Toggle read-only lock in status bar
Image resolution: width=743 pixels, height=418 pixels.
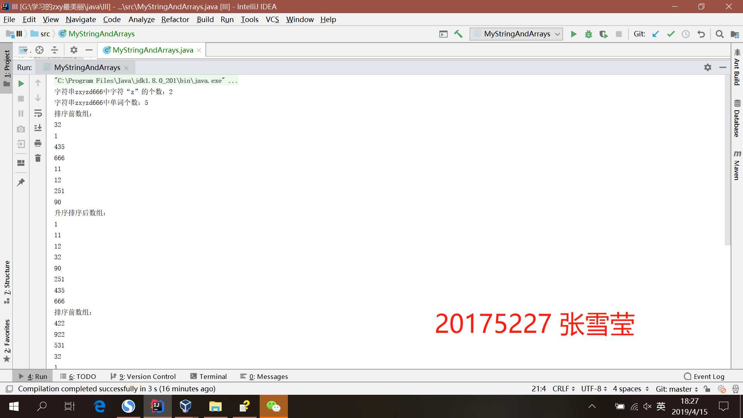tap(707, 389)
